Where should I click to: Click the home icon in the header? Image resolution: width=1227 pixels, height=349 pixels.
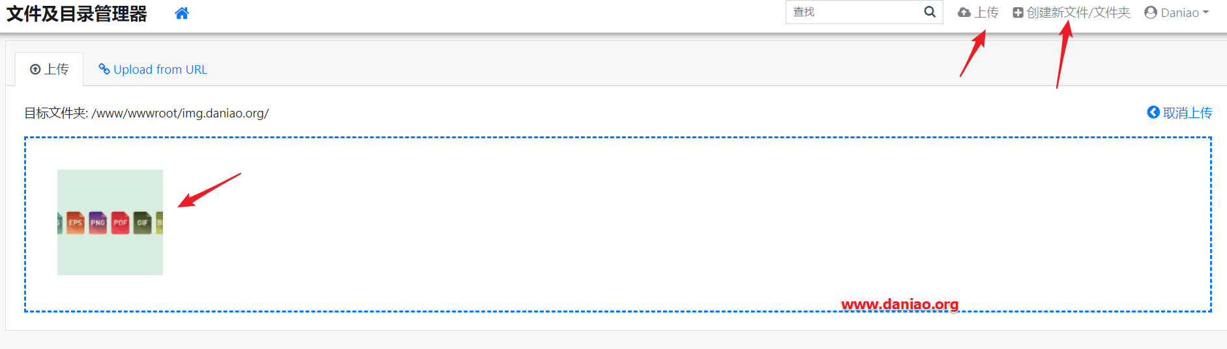pos(182,13)
